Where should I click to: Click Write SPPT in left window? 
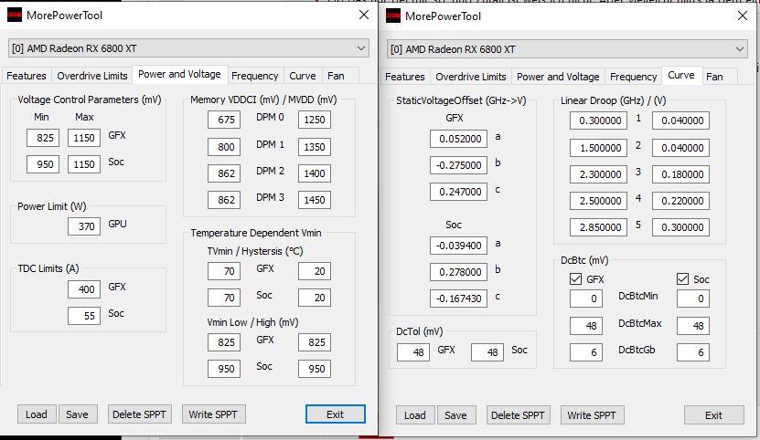point(213,414)
